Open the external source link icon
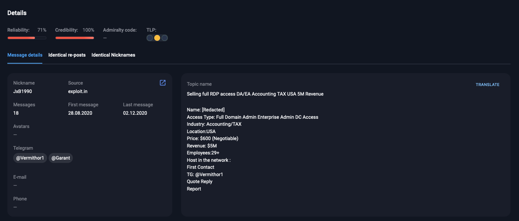Screen dimensions: 519x221 tap(163, 83)
